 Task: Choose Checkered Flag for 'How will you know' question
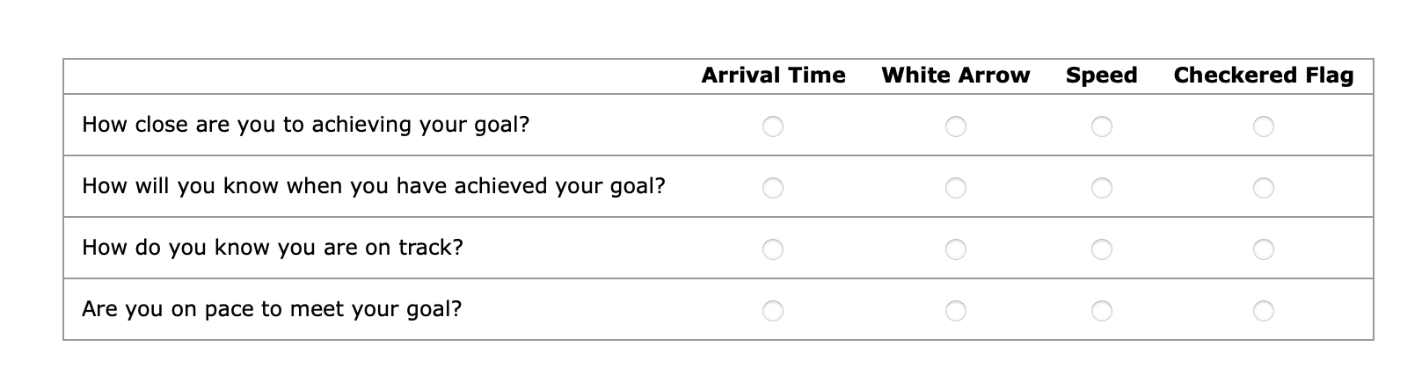click(1264, 188)
